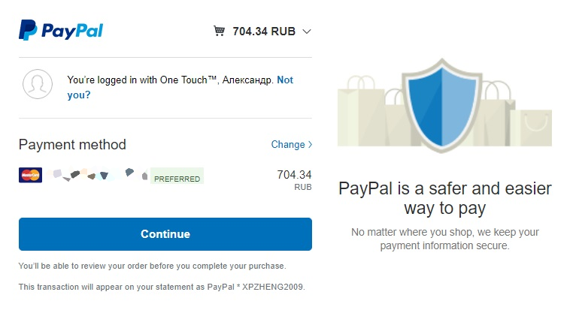Click the PayPal logo
This screenshot has height=310, width=576.
[x=61, y=31]
